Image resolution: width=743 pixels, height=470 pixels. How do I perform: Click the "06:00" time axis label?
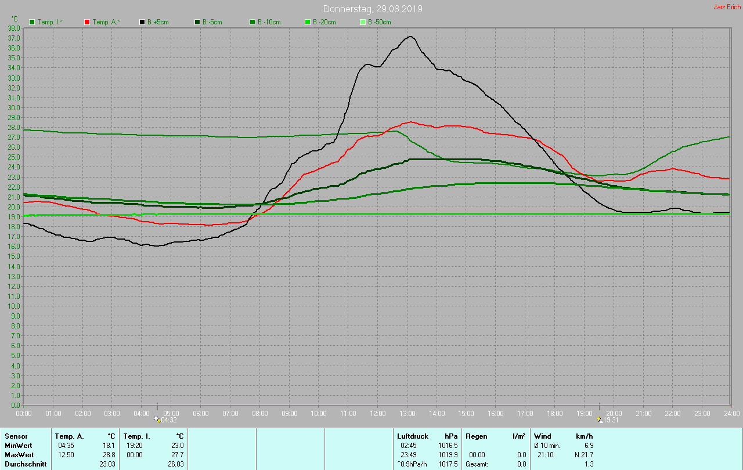(x=200, y=413)
